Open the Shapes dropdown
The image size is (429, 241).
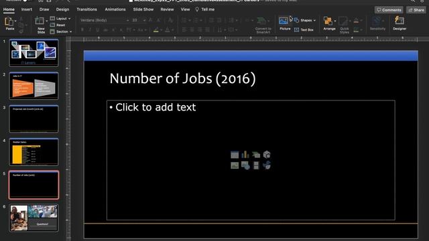[305, 20]
